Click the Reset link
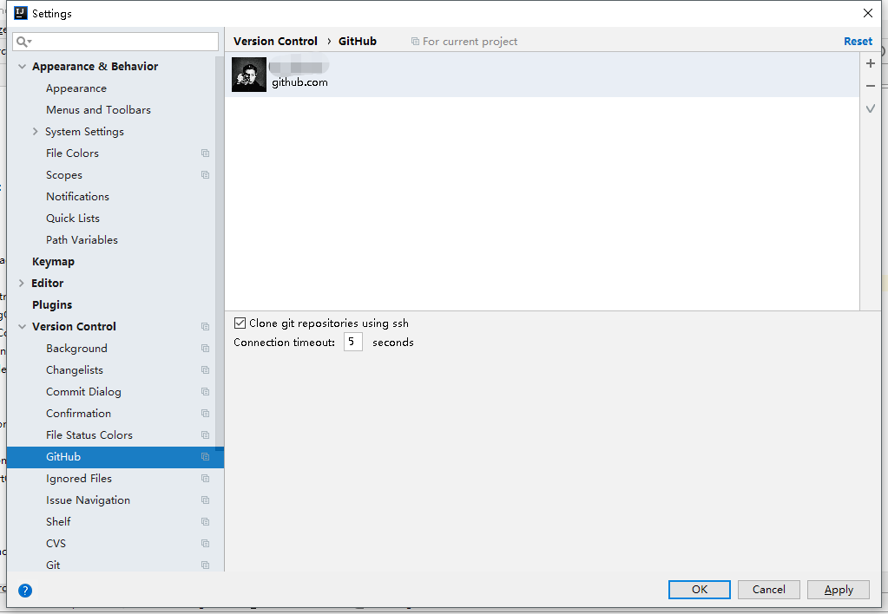 [x=858, y=42]
